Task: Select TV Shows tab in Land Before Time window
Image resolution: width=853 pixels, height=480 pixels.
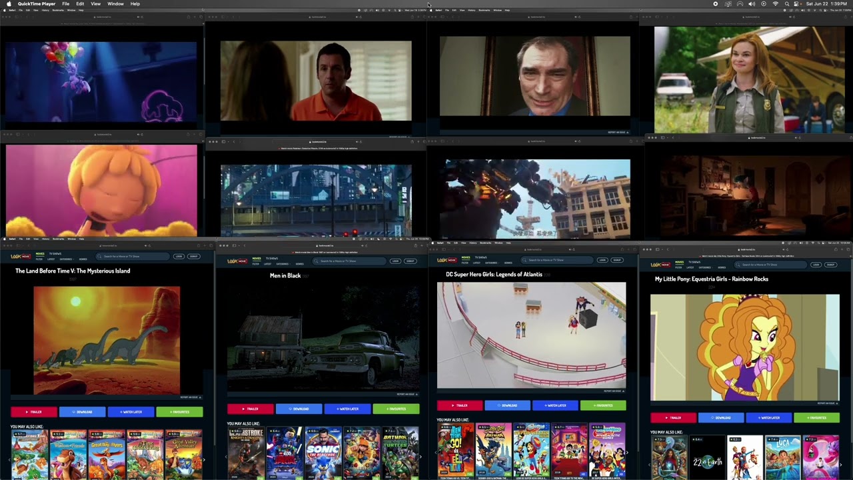Action: pyautogui.click(x=55, y=254)
